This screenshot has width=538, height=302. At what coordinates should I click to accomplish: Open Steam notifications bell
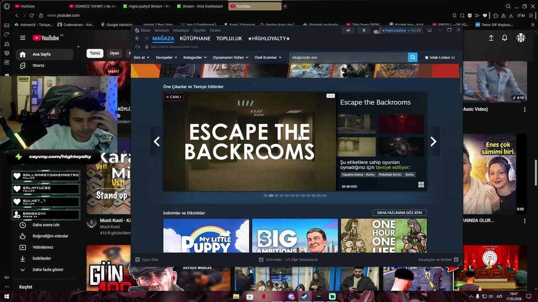[x=364, y=31]
